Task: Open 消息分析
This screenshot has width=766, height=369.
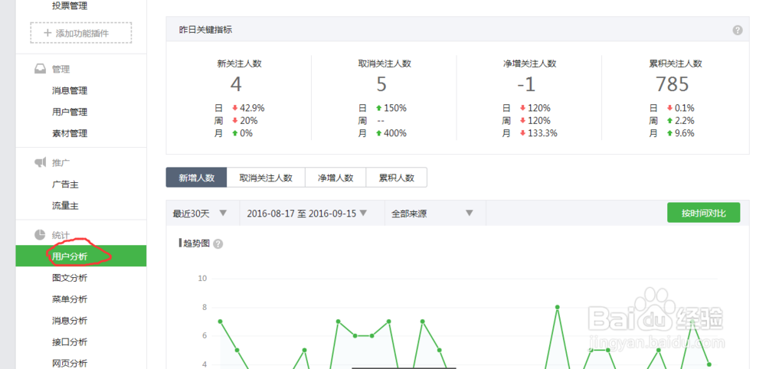Action: tap(70, 321)
